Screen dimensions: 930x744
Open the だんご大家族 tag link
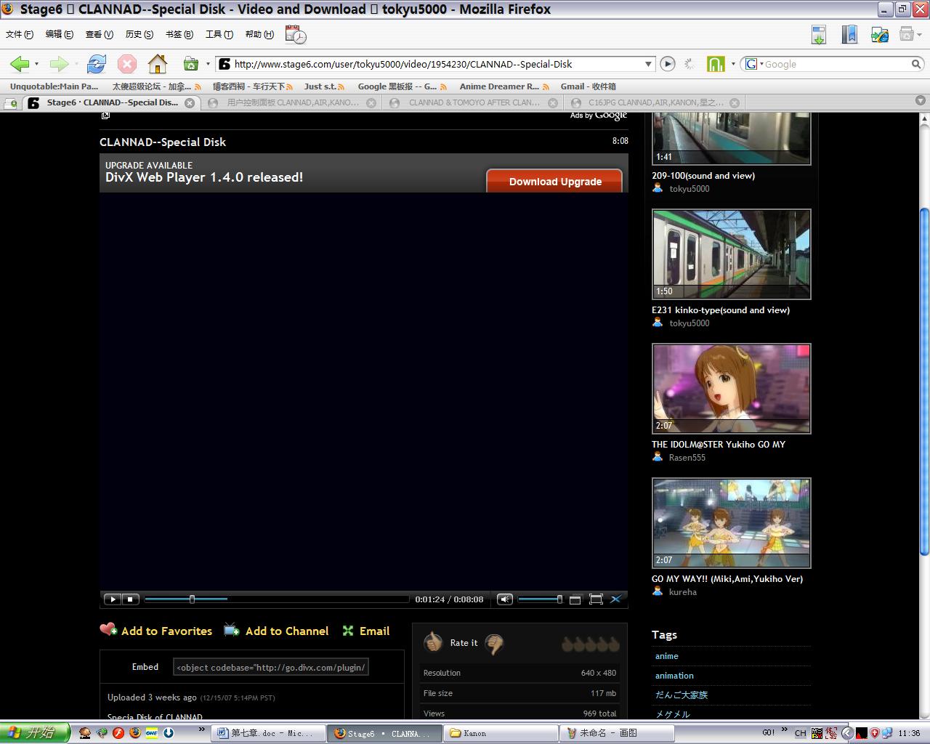tap(682, 695)
